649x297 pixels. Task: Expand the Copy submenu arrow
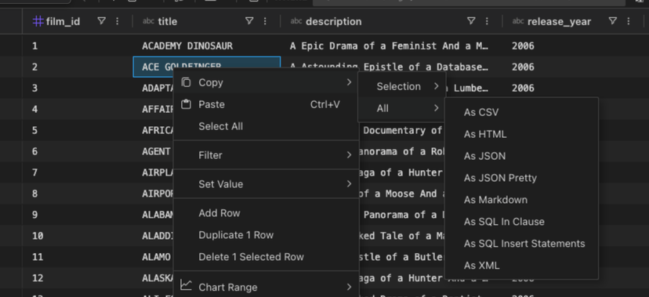[350, 82]
